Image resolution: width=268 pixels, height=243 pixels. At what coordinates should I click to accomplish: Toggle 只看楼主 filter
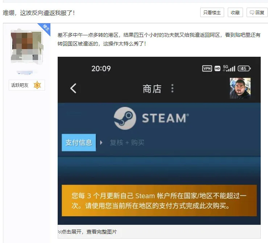click(x=212, y=12)
